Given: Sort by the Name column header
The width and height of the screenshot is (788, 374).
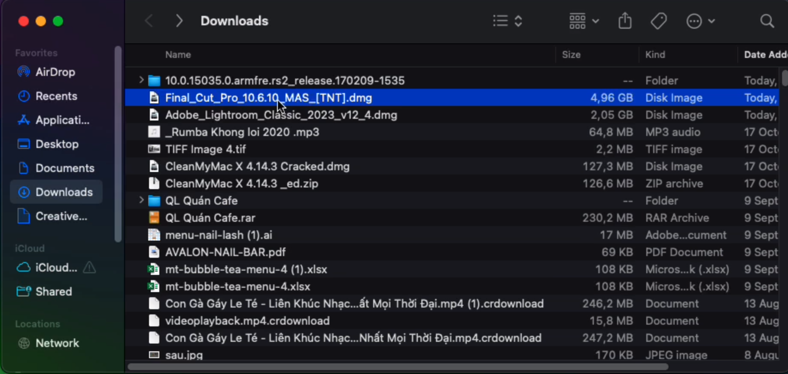Looking at the screenshot, I should (x=178, y=54).
